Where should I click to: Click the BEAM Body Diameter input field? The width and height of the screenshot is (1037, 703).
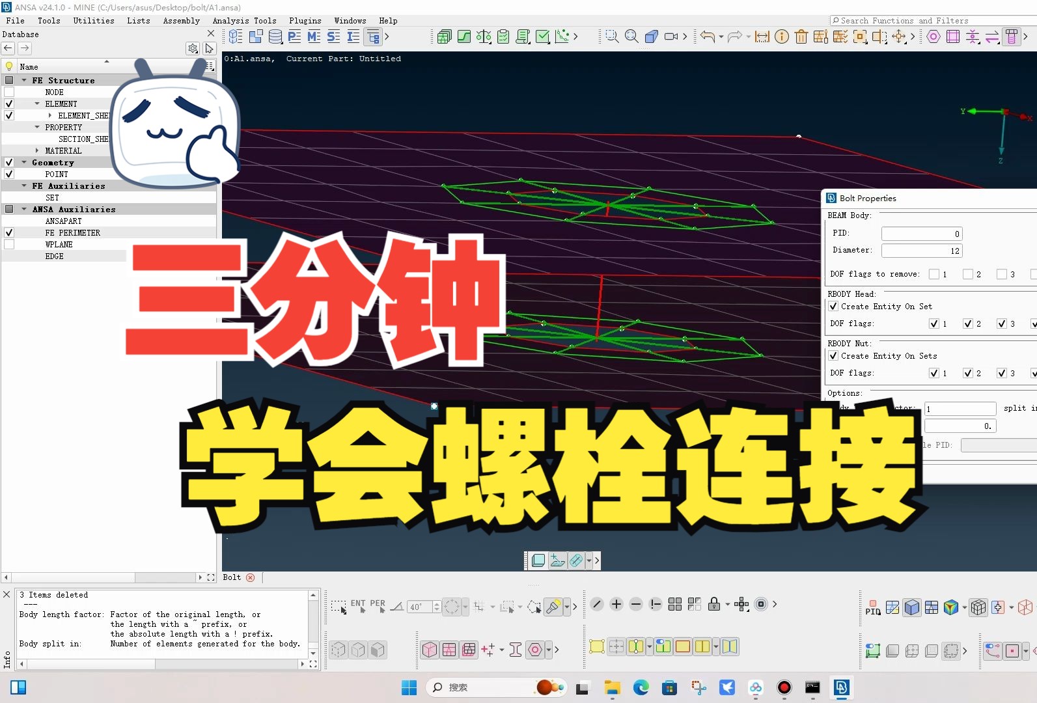[922, 251]
